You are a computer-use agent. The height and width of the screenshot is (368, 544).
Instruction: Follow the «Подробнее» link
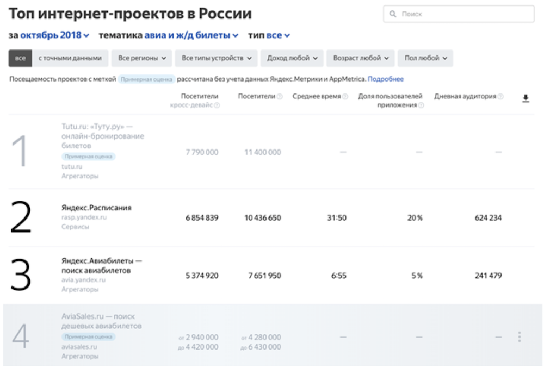(x=386, y=79)
